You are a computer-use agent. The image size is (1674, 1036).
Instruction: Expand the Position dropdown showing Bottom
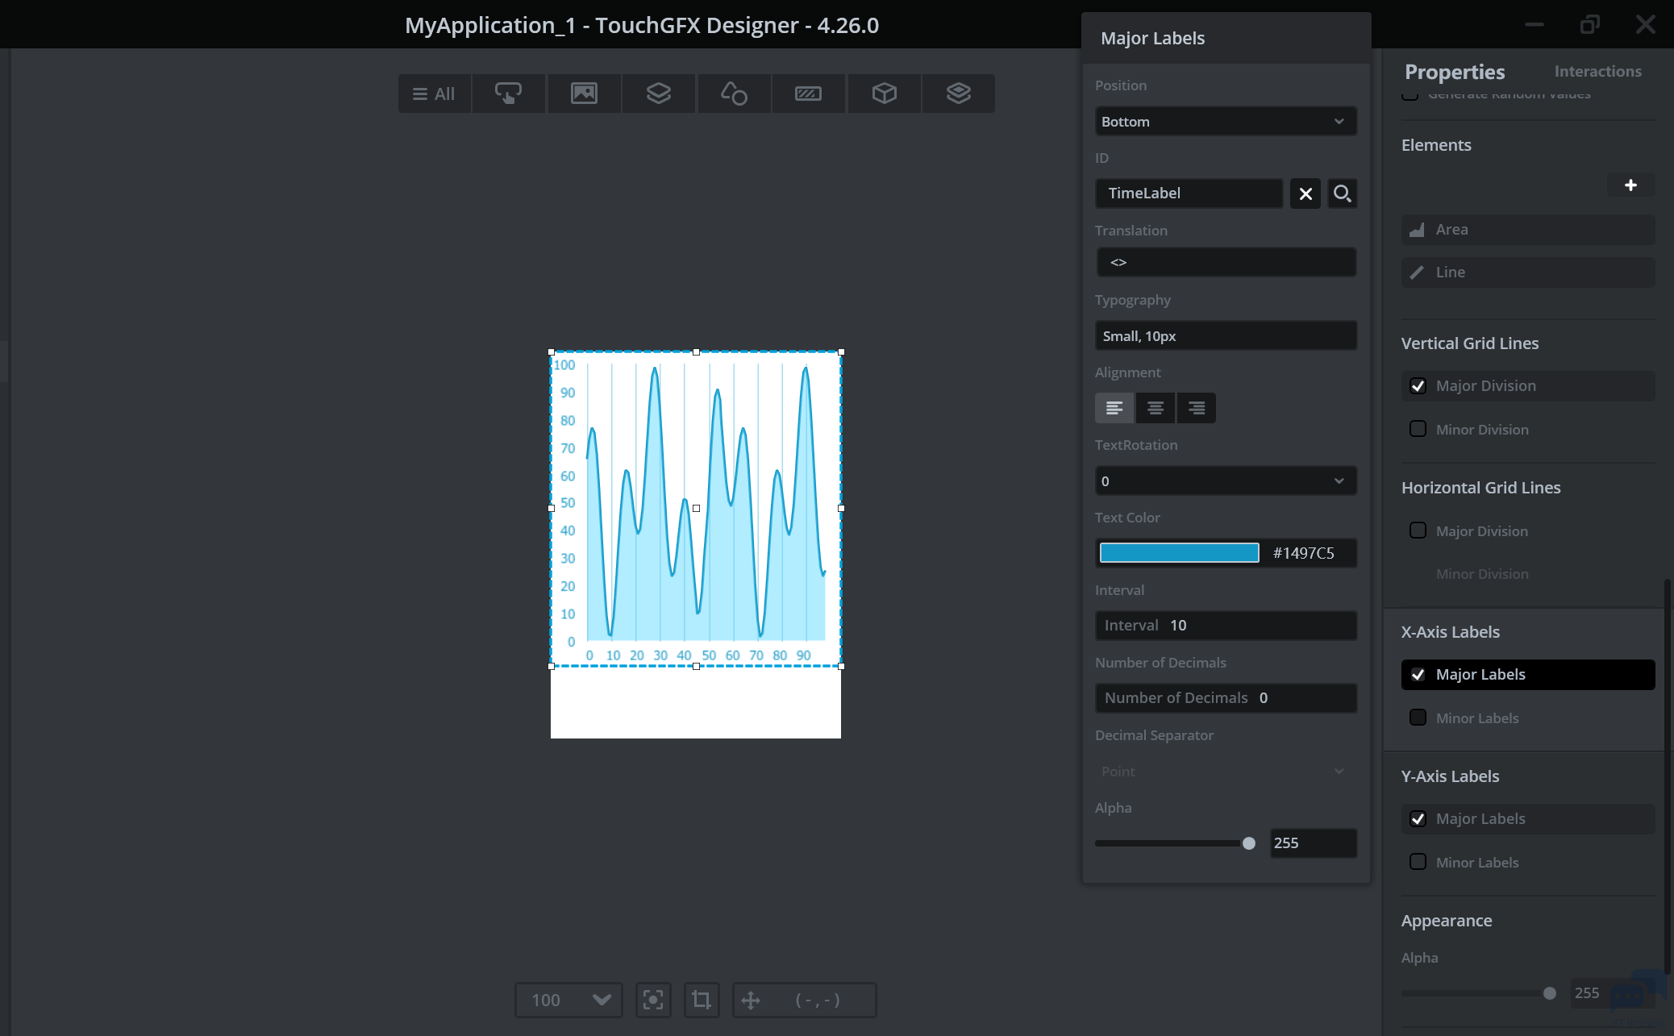coord(1225,122)
